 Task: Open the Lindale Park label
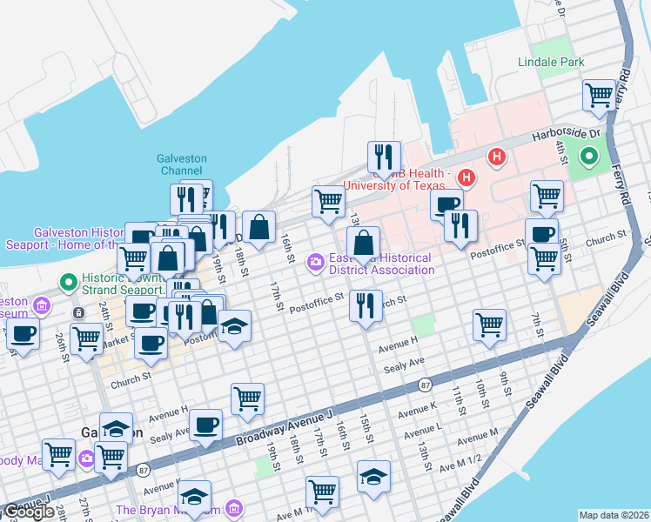pyautogui.click(x=551, y=63)
